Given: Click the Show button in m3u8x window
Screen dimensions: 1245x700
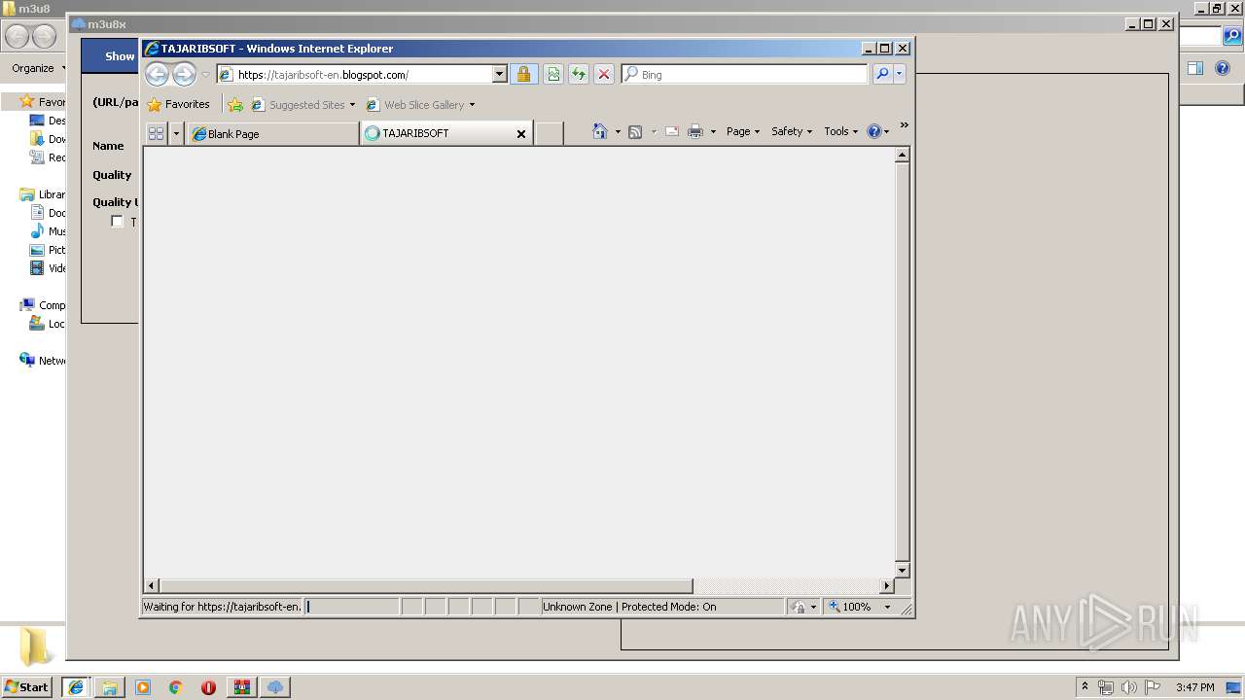Looking at the screenshot, I should pyautogui.click(x=120, y=56).
